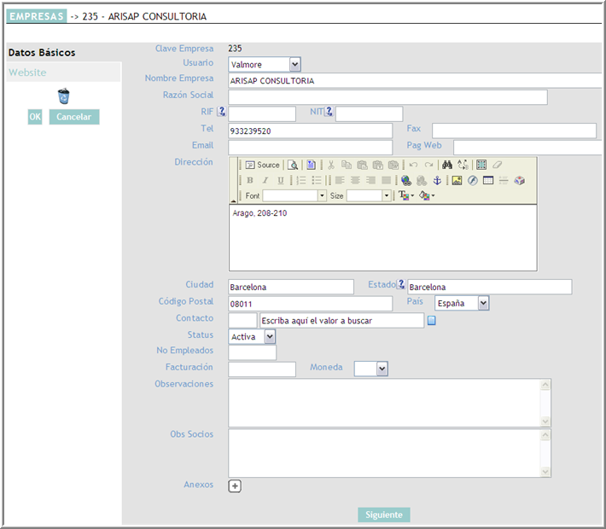Open the text color picker
This screenshot has height=529, width=606.
pyautogui.click(x=405, y=196)
